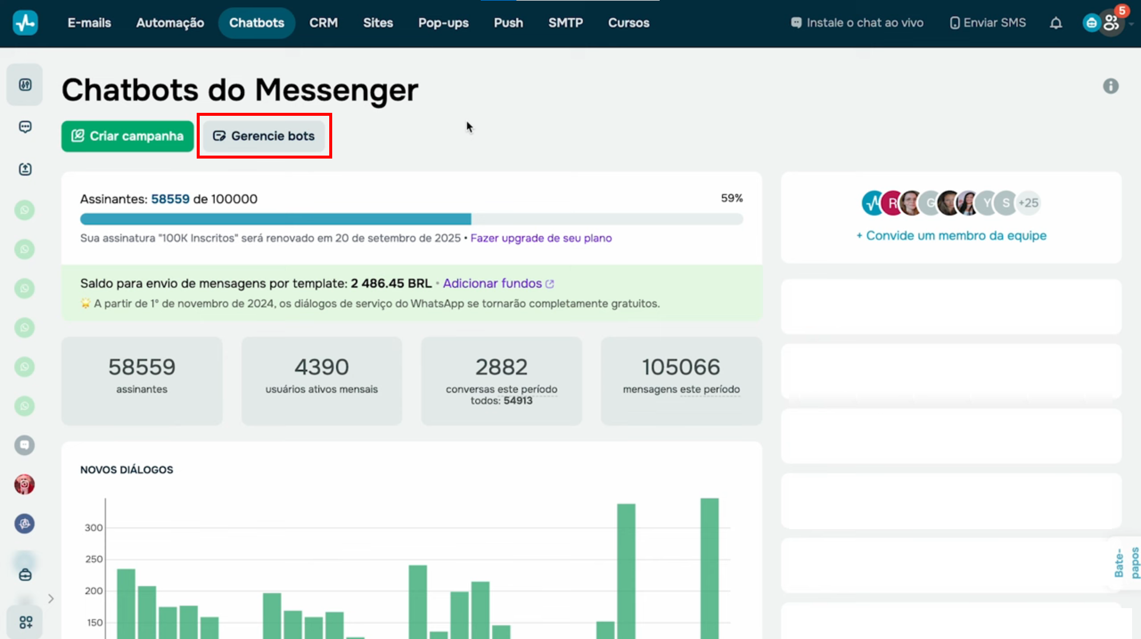1141x639 pixels.
Task: Open the apps grid icon at sidebar bottom
Action: point(26,622)
